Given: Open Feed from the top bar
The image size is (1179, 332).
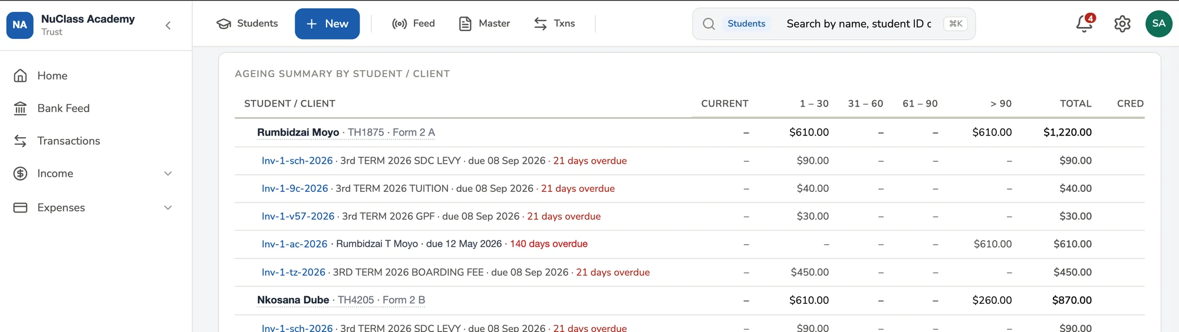Looking at the screenshot, I should coord(413,24).
